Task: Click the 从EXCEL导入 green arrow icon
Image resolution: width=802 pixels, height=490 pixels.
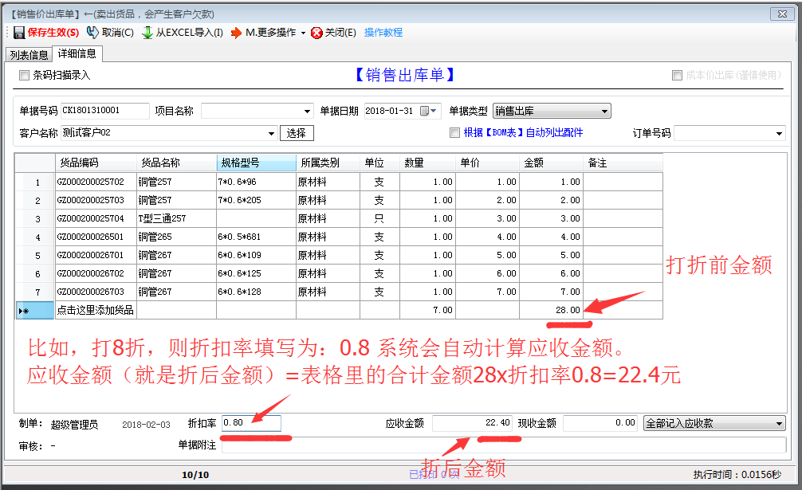Action: [147, 33]
